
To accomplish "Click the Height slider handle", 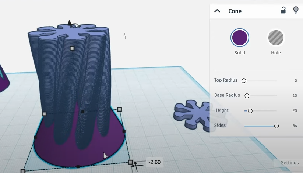I will (250, 111).
